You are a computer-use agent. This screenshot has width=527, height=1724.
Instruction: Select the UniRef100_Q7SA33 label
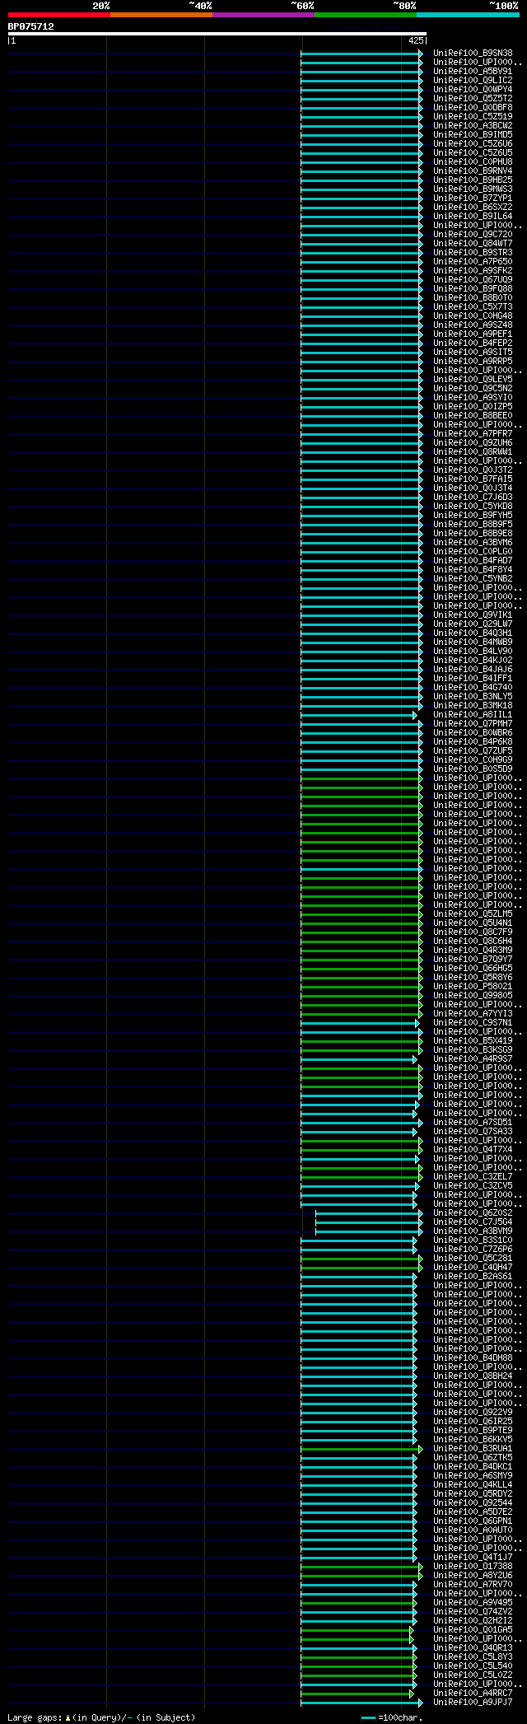click(x=473, y=1132)
